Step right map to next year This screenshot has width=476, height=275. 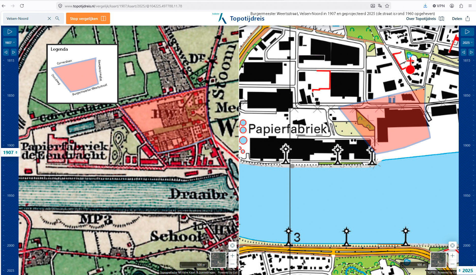pyautogui.click(x=471, y=52)
